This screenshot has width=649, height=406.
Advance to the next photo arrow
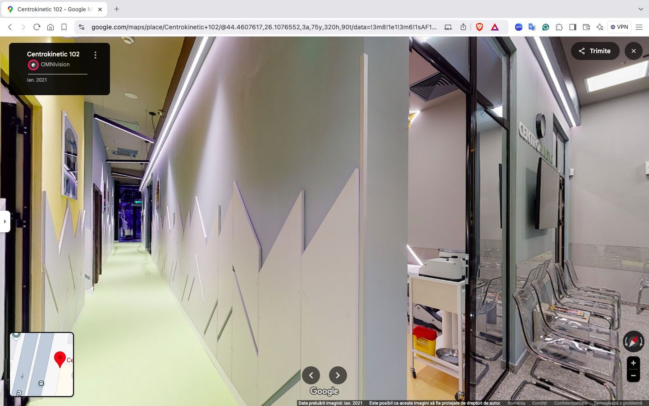tap(338, 375)
